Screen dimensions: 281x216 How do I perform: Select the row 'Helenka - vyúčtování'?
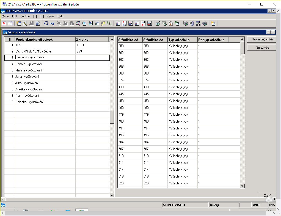tap(57, 102)
